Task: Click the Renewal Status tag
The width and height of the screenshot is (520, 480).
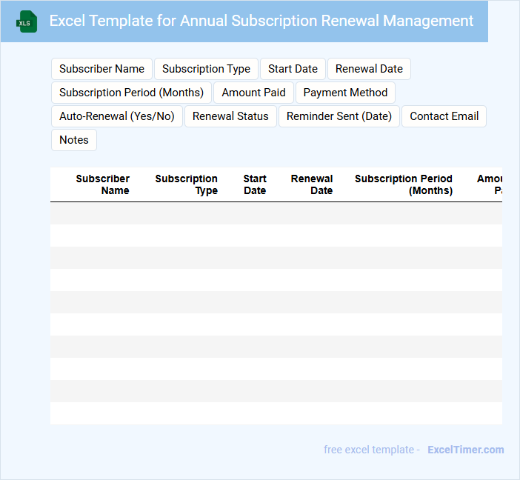Action: point(230,116)
